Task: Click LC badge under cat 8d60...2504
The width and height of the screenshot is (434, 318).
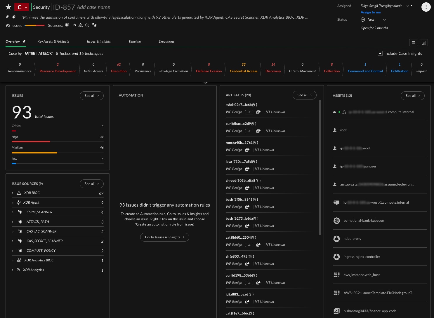Action: (249, 245)
